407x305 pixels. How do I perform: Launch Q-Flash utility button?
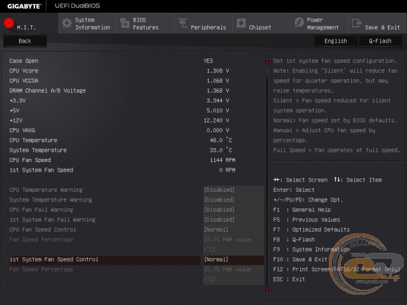pyautogui.click(x=380, y=41)
